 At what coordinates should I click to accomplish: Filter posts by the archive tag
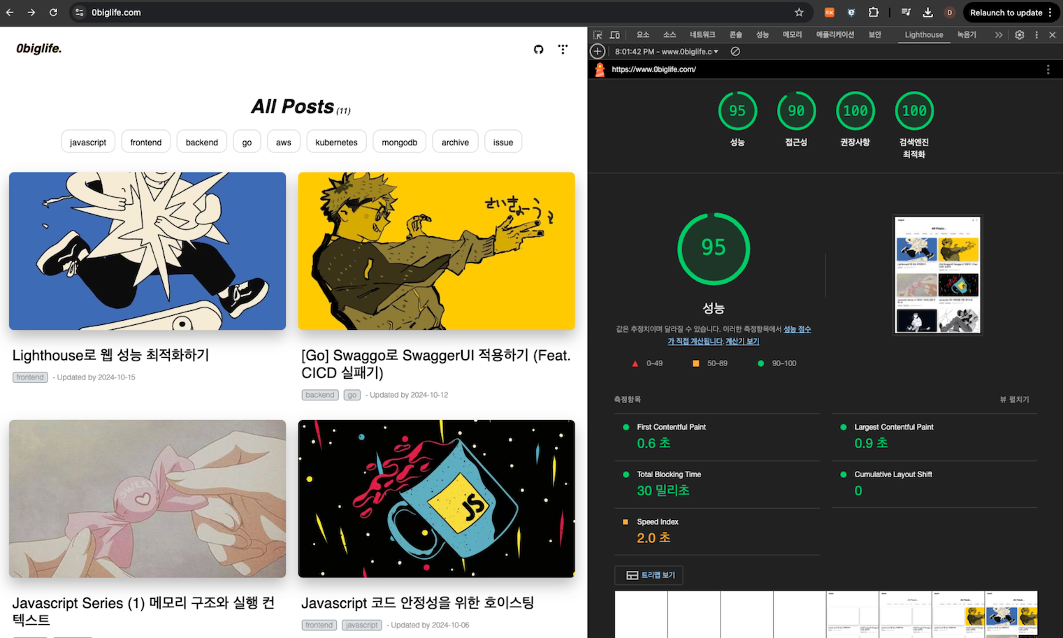click(x=455, y=142)
